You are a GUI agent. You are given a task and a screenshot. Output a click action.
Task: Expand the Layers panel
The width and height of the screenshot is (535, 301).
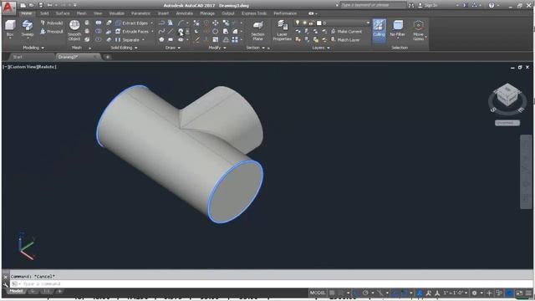click(321, 48)
